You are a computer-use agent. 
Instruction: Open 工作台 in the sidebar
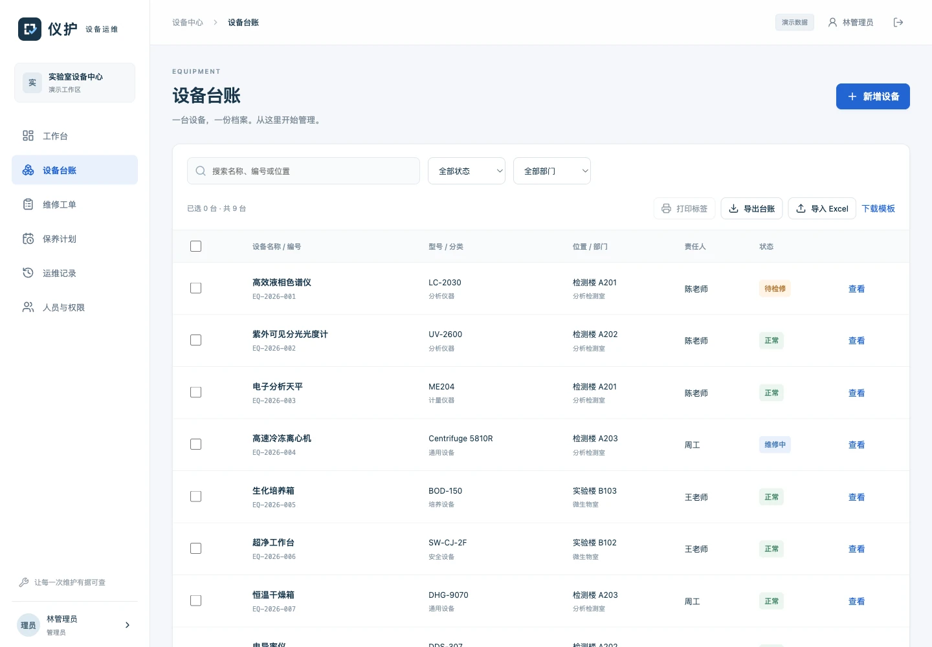coord(75,136)
